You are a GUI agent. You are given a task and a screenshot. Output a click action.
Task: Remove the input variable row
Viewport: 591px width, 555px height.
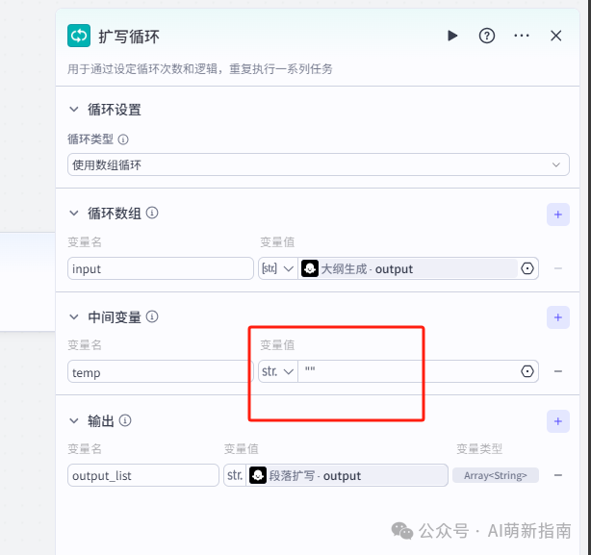[x=558, y=268]
